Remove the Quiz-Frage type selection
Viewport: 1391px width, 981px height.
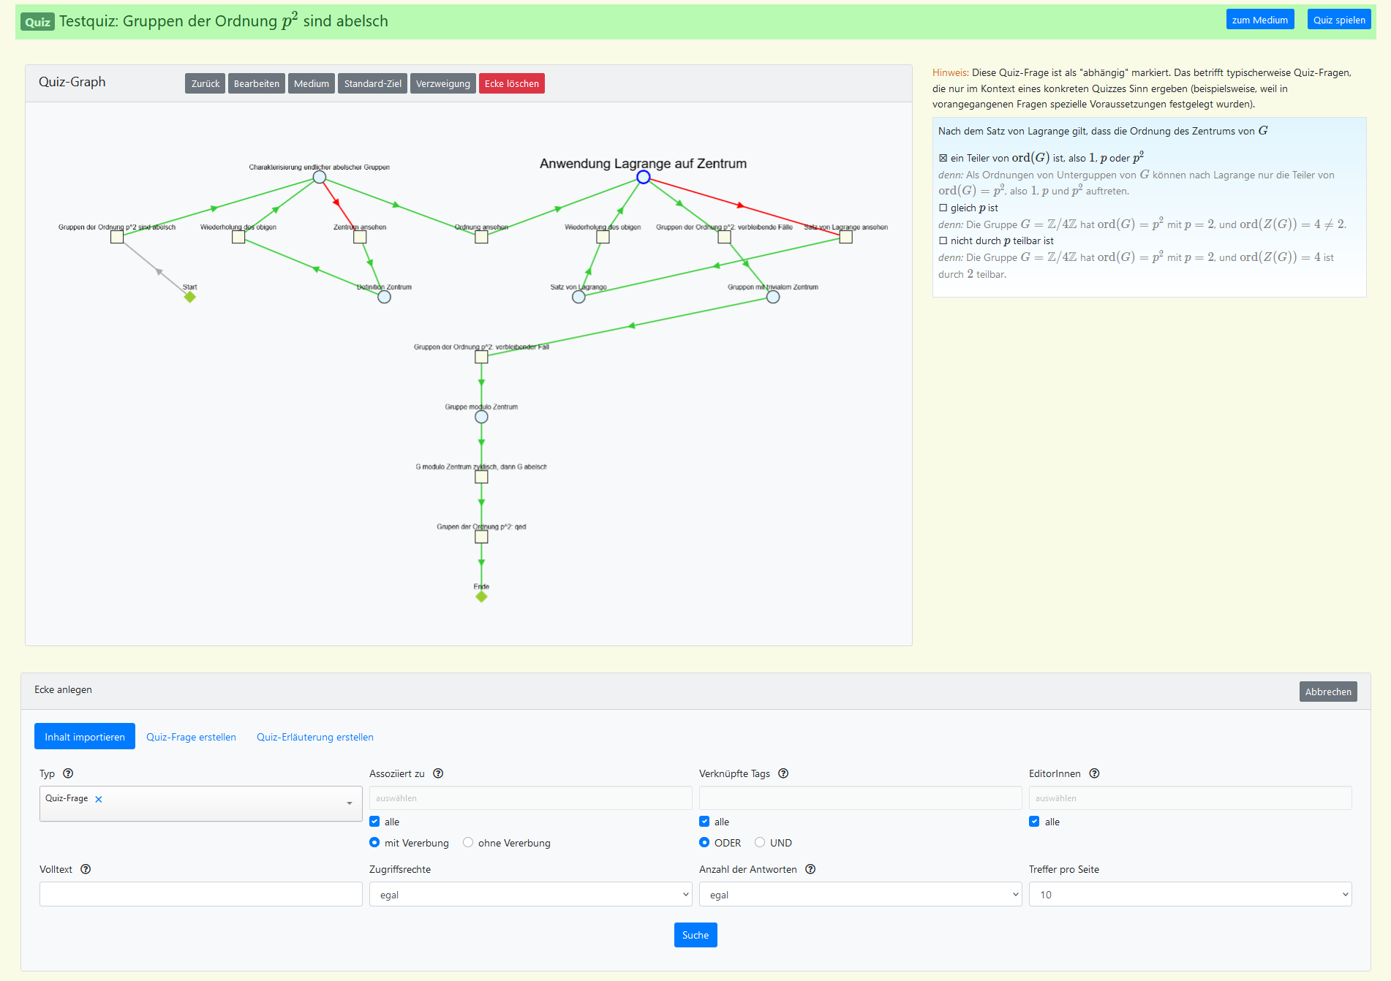[99, 799]
